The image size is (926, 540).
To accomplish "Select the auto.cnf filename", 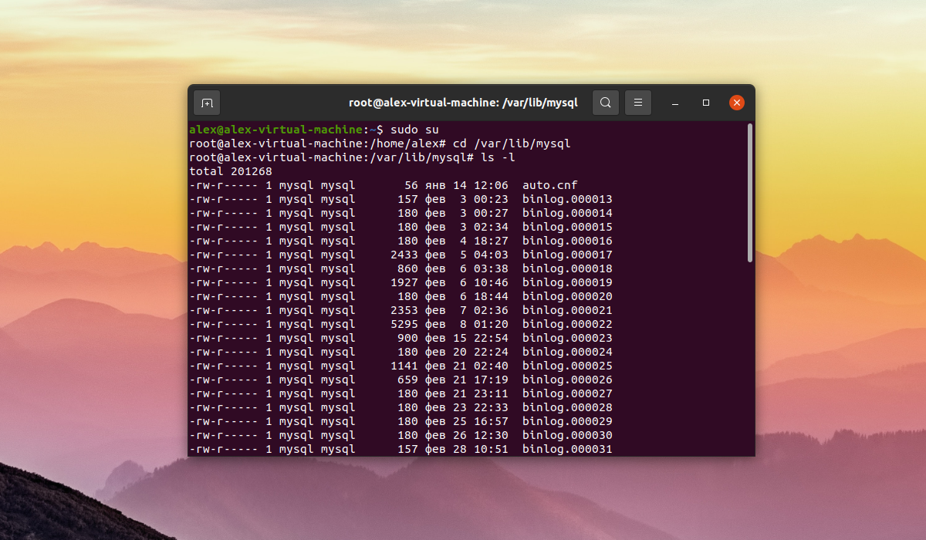I will tap(549, 184).
